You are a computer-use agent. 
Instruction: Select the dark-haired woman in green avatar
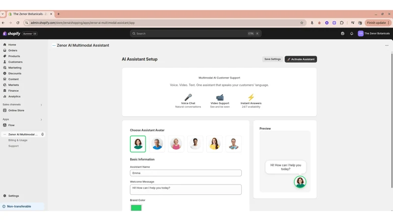[x=138, y=144]
